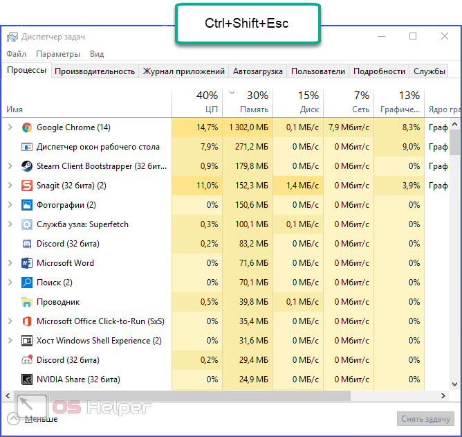The width and height of the screenshot is (462, 437).
Task: Expand the Microsoft Word process
Action: point(10,263)
